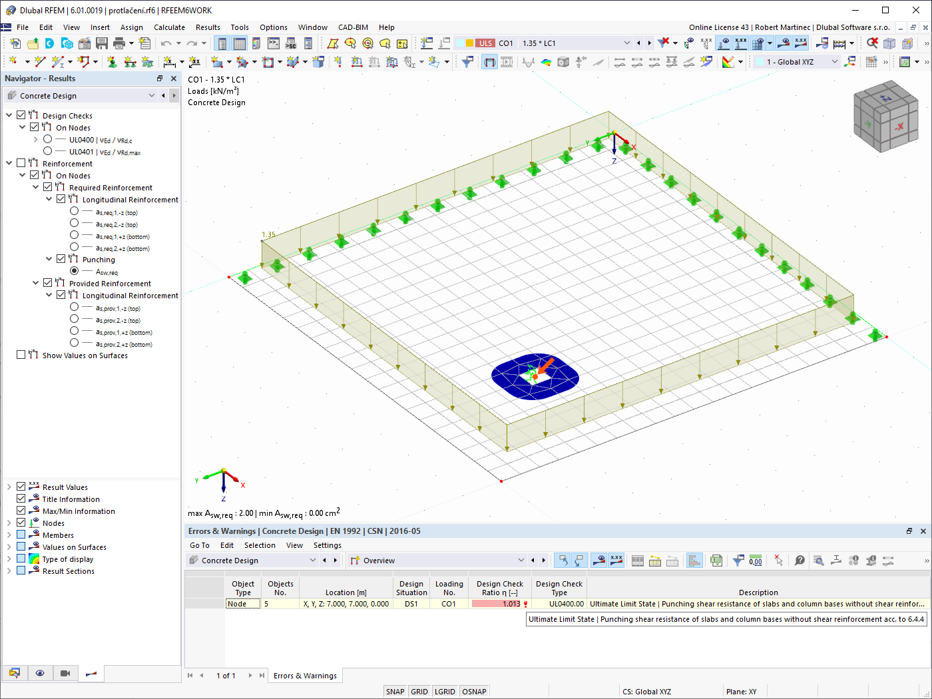The width and height of the screenshot is (932, 699).
Task: Toggle the Navigator panel icon
Action: point(222,43)
